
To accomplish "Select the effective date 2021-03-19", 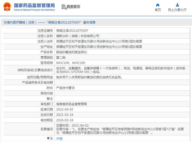I will point(65,115).
